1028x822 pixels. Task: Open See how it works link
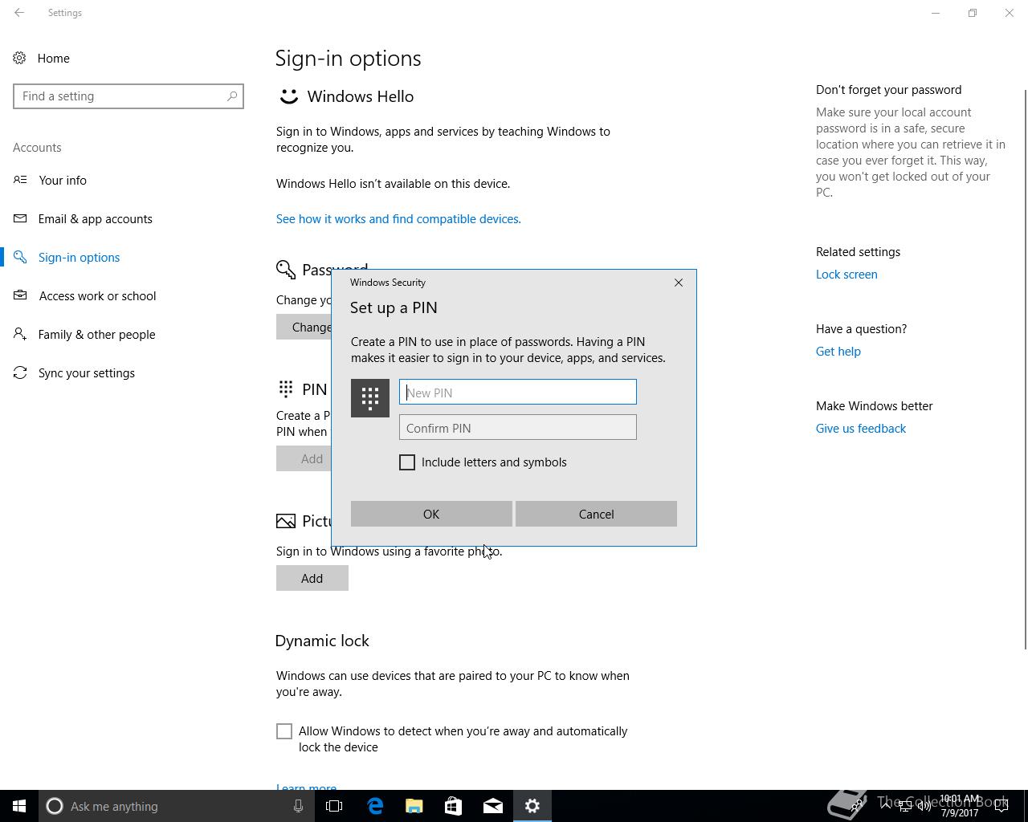click(398, 218)
